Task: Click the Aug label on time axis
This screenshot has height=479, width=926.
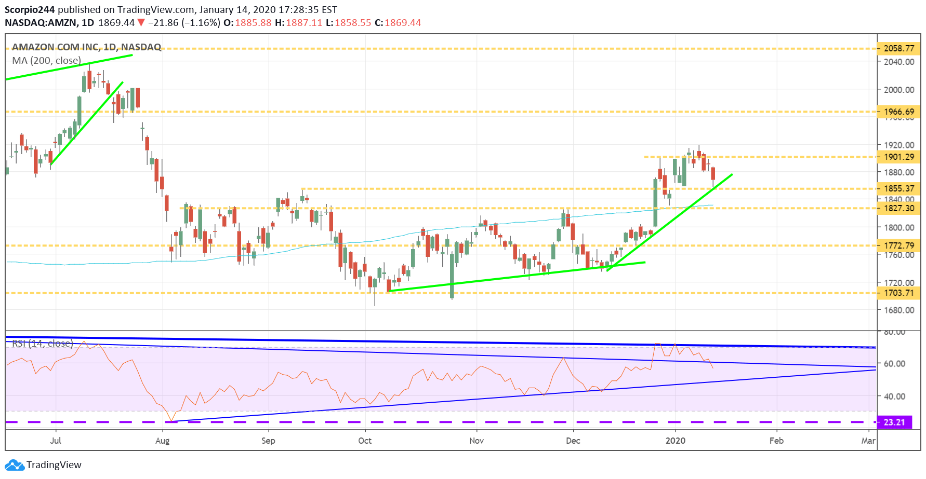Action: pos(163,441)
